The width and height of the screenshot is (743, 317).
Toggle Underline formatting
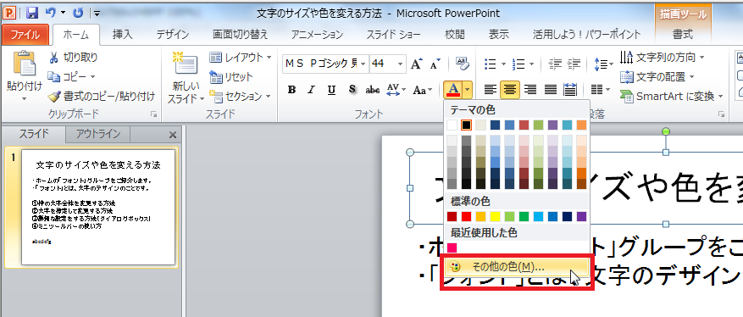[332, 90]
